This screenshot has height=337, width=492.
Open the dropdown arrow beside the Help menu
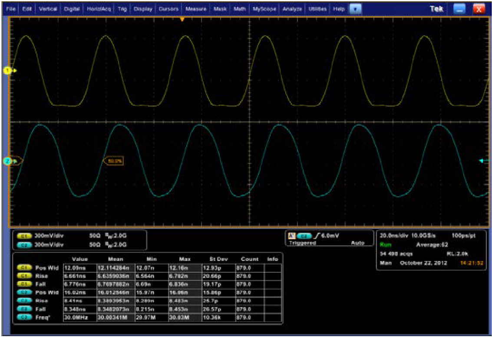(354, 8)
